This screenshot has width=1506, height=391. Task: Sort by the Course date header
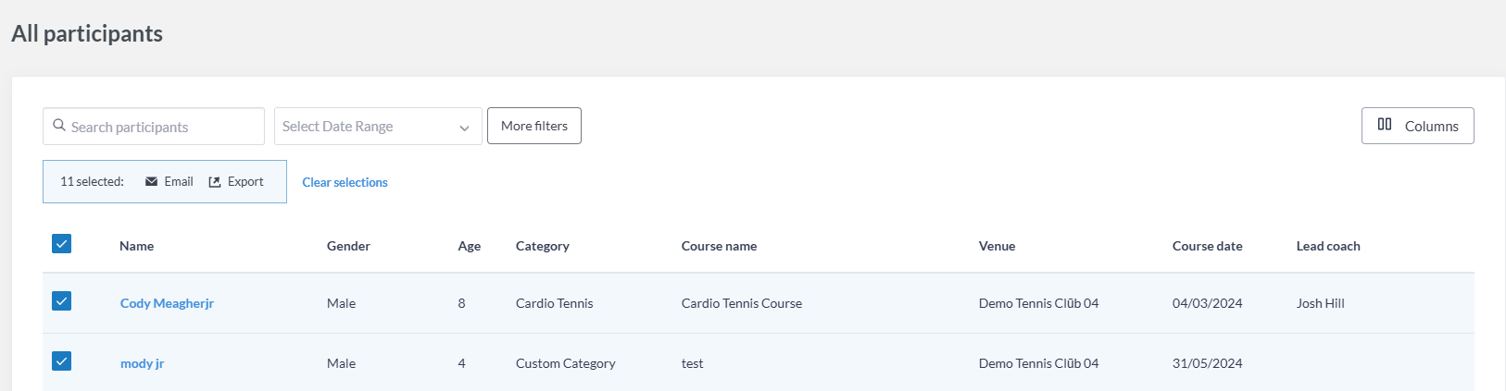pyautogui.click(x=1207, y=246)
